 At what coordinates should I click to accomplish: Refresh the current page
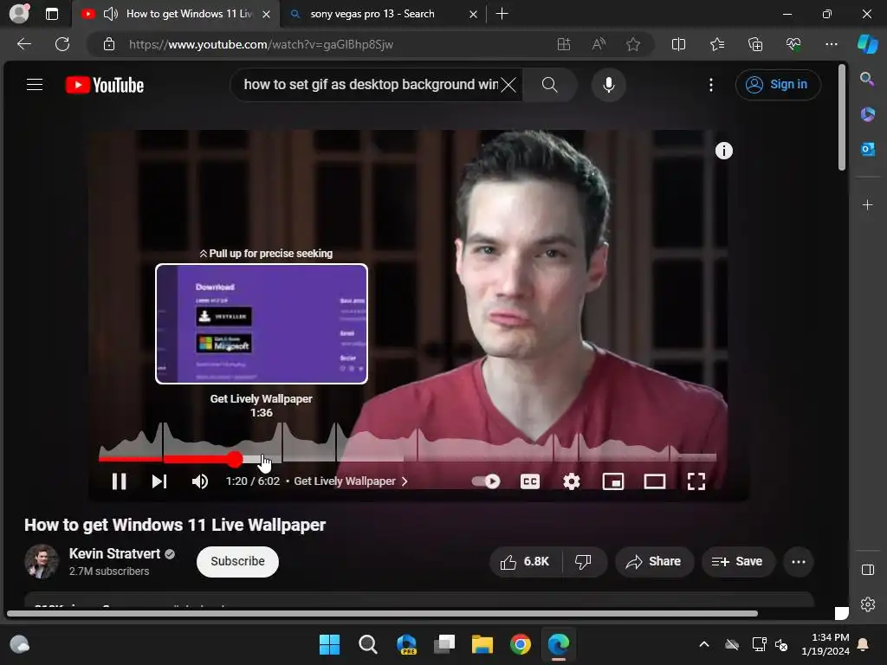click(x=62, y=44)
